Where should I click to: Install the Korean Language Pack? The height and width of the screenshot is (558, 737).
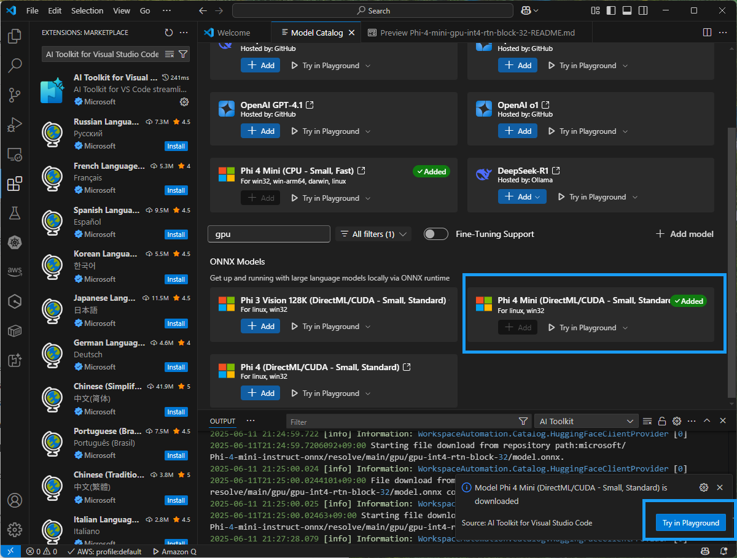[x=176, y=279]
